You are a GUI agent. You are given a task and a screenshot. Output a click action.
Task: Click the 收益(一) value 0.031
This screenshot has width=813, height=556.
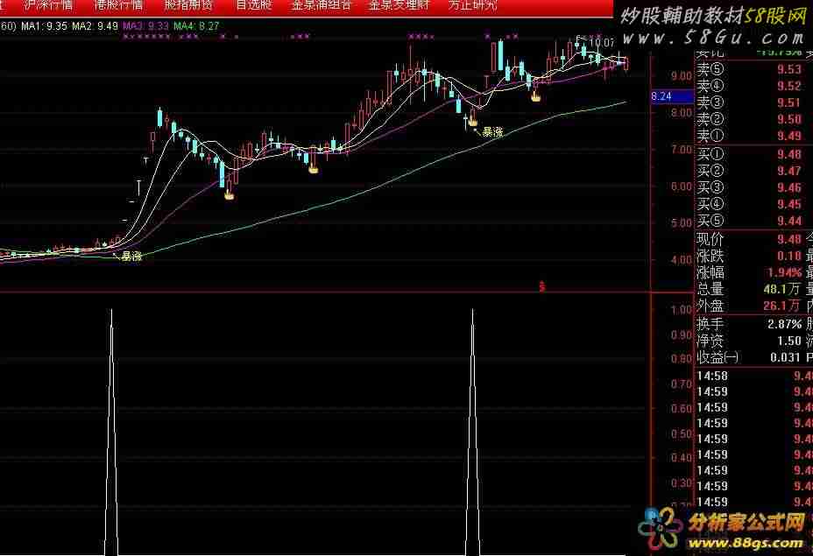point(786,357)
